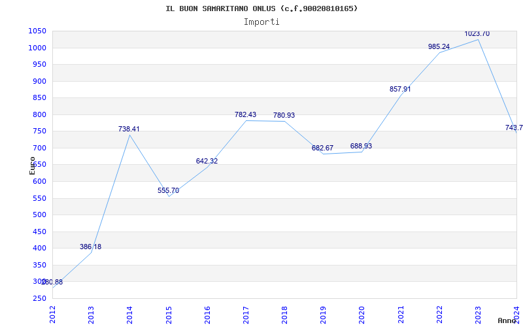Click the 2020 x-axis year label
Viewport: 523px width, 327px height.
[x=362, y=315]
